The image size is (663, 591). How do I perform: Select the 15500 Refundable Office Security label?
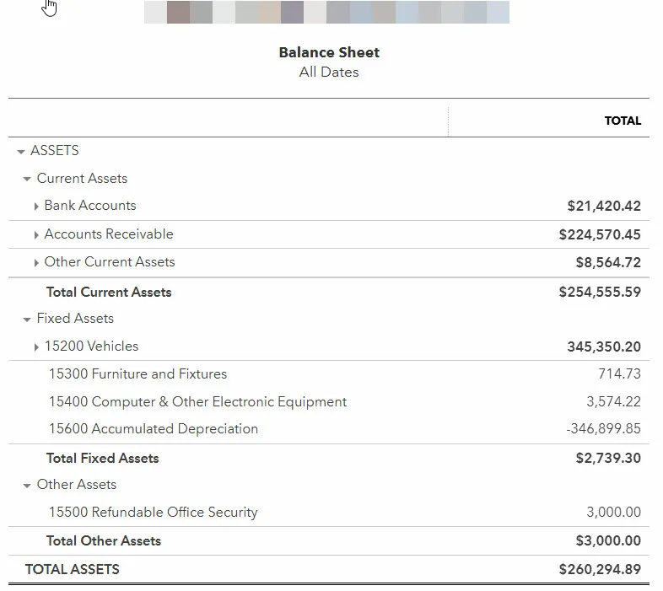(x=153, y=512)
